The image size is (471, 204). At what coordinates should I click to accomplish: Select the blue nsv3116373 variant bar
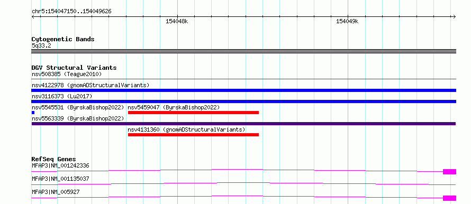point(243,101)
